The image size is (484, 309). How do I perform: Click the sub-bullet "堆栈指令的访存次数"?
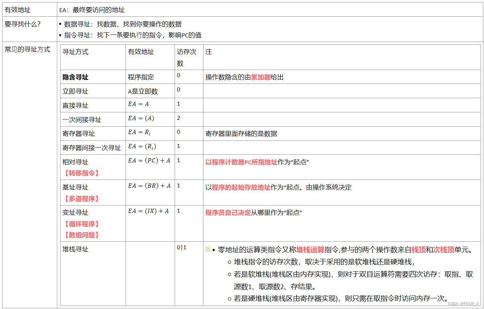click(x=324, y=262)
